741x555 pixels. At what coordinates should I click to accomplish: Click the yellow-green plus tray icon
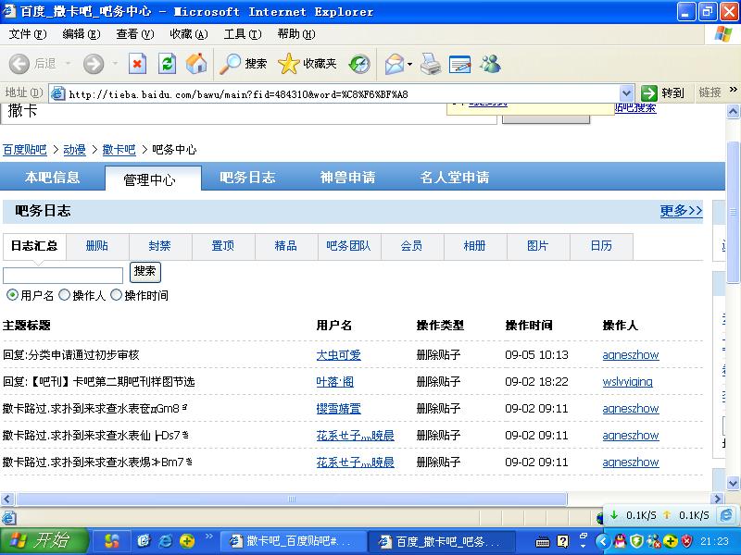670,541
